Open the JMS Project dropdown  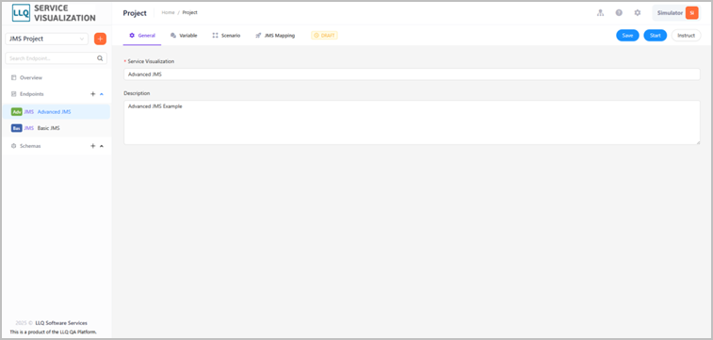46,40
